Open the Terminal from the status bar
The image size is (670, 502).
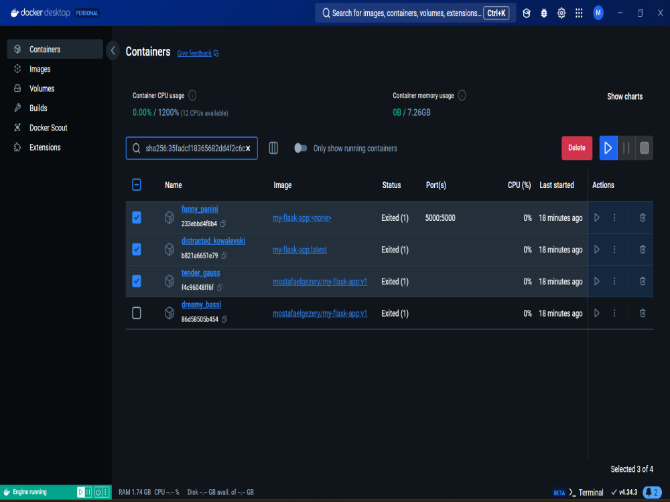pos(586,493)
